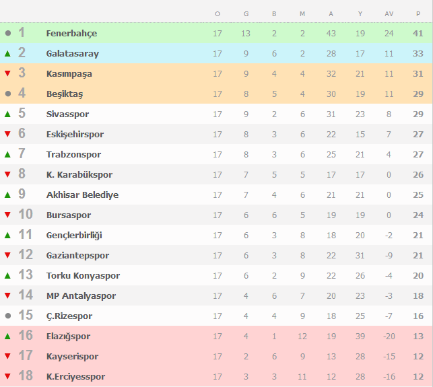This screenshot has height=387, width=433.
Task: Select the Bursaspor team name
Action: [x=69, y=215]
